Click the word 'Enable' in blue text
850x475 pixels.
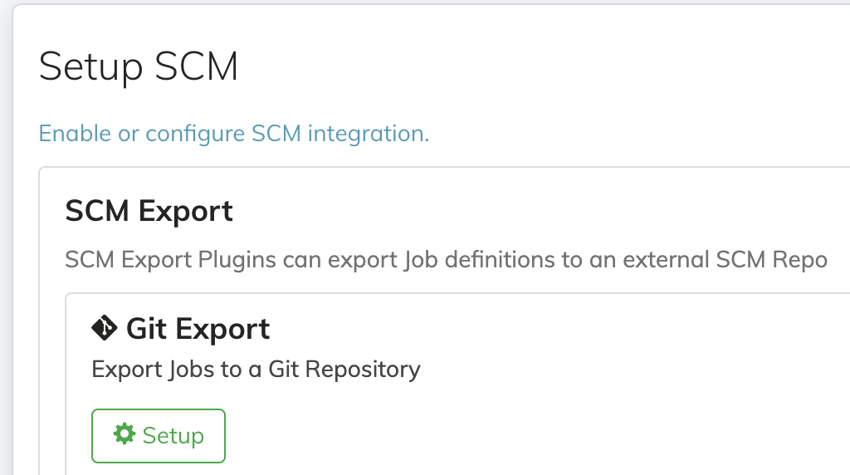pyautogui.click(x=75, y=134)
